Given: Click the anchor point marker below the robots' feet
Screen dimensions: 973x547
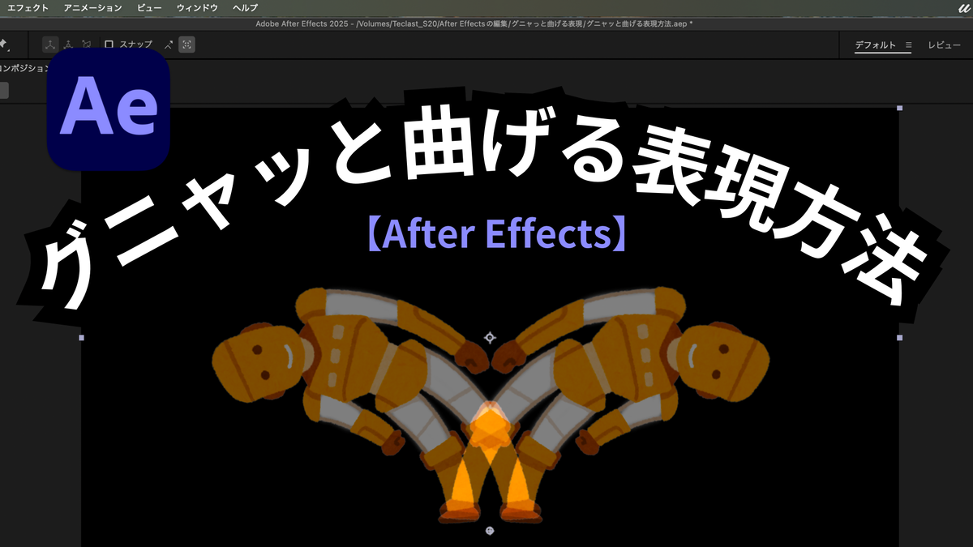Looking at the screenshot, I should click(x=490, y=532).
